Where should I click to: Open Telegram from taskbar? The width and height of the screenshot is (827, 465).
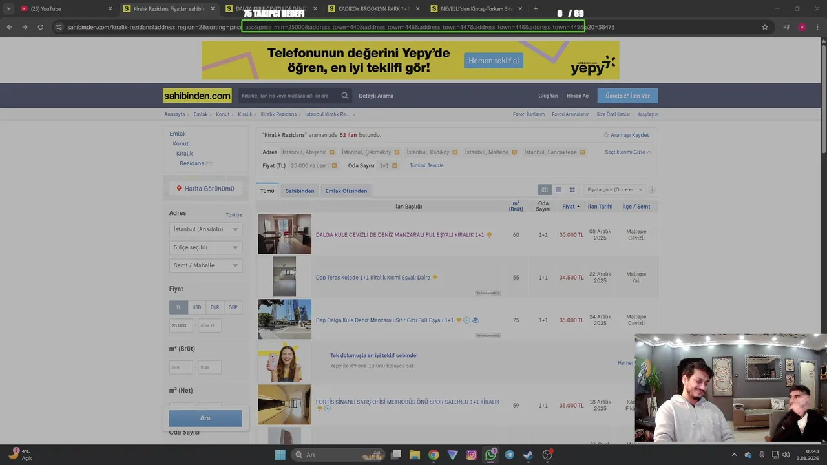click(510, 455)
